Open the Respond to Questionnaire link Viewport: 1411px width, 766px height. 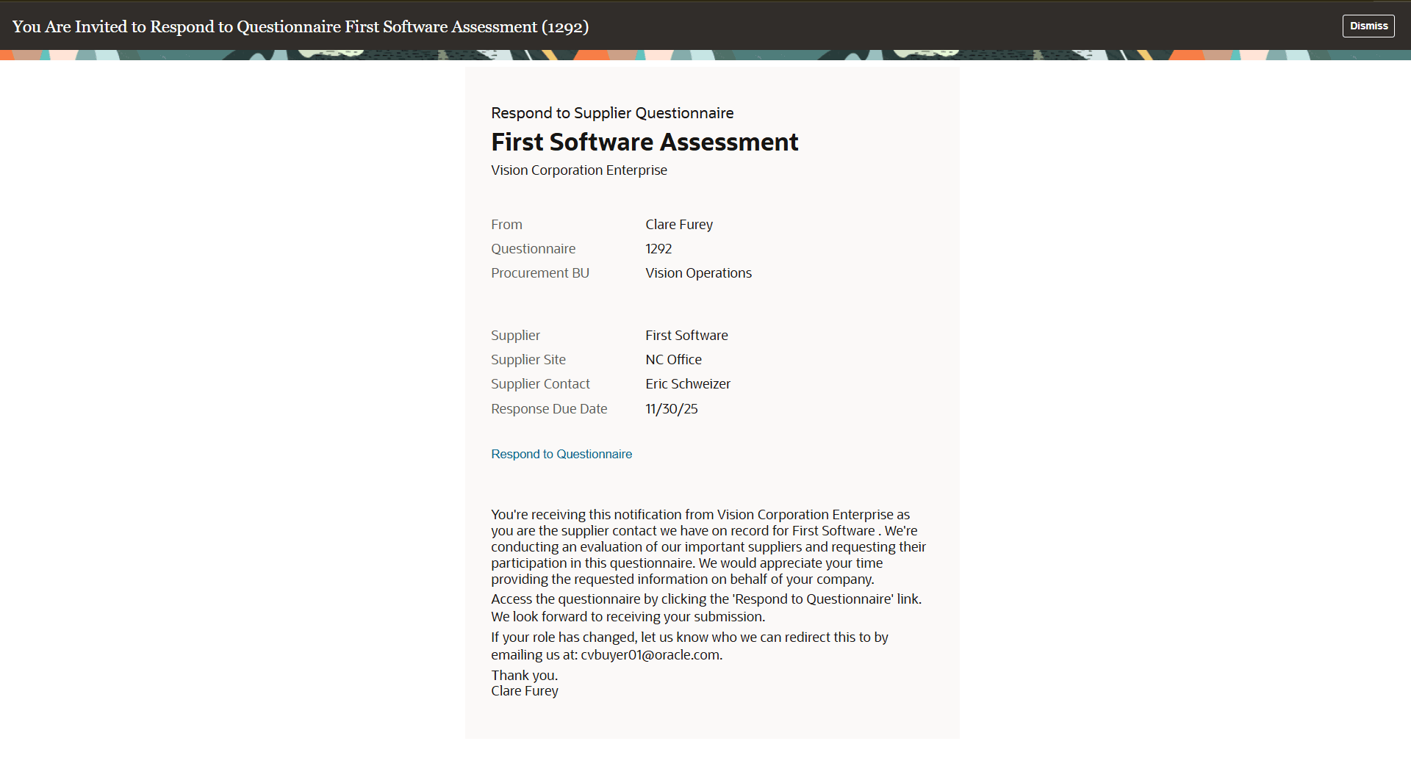[561, 454]
